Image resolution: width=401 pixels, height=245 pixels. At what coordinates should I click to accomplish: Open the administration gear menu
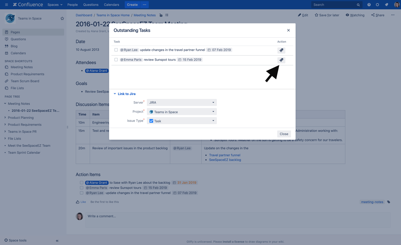[x=378, y=5]
